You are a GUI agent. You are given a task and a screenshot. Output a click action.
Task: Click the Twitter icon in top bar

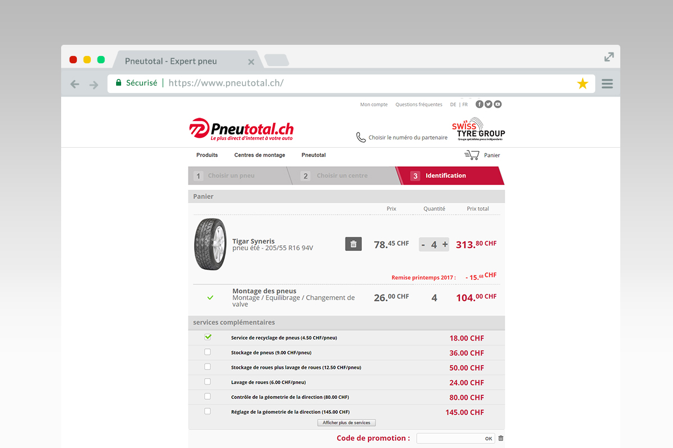click(488, 104)
